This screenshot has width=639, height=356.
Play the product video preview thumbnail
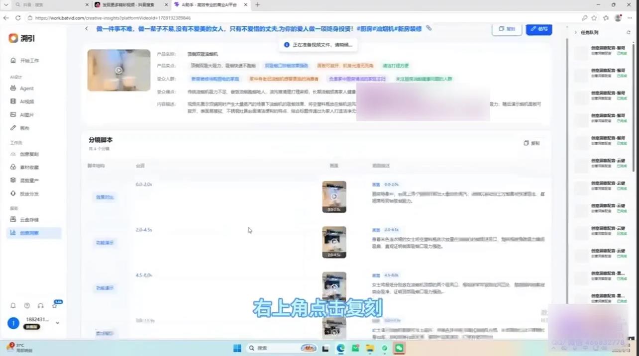(x=119, y=70)
